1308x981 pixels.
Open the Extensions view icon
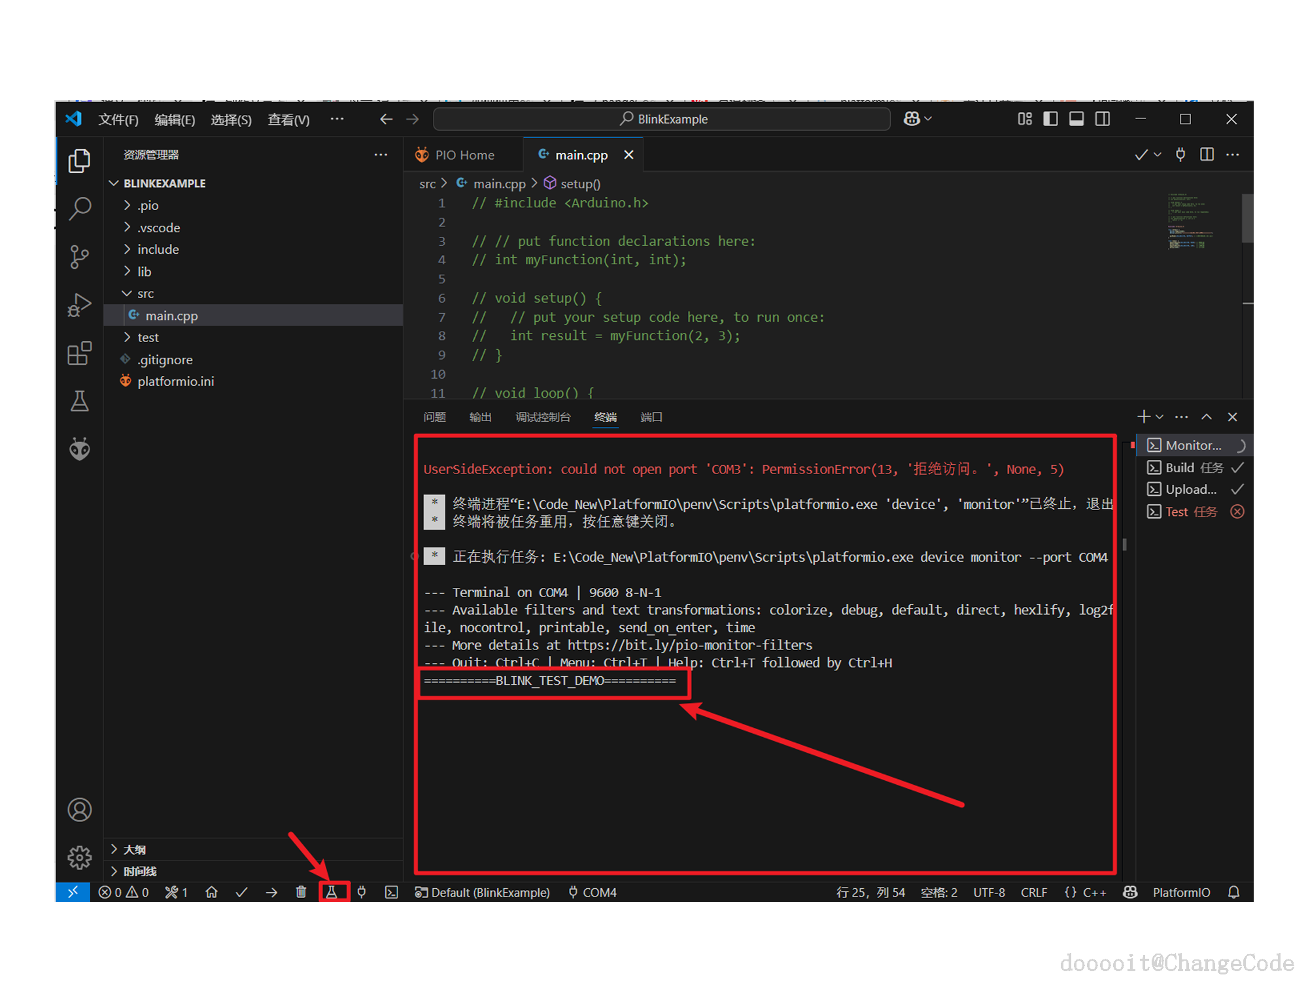point(80,354)
